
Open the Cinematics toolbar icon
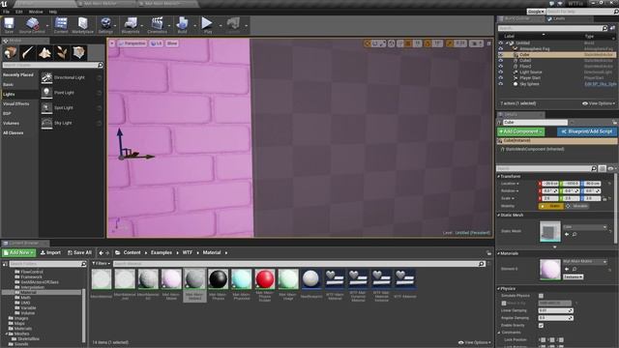[157, 25]
